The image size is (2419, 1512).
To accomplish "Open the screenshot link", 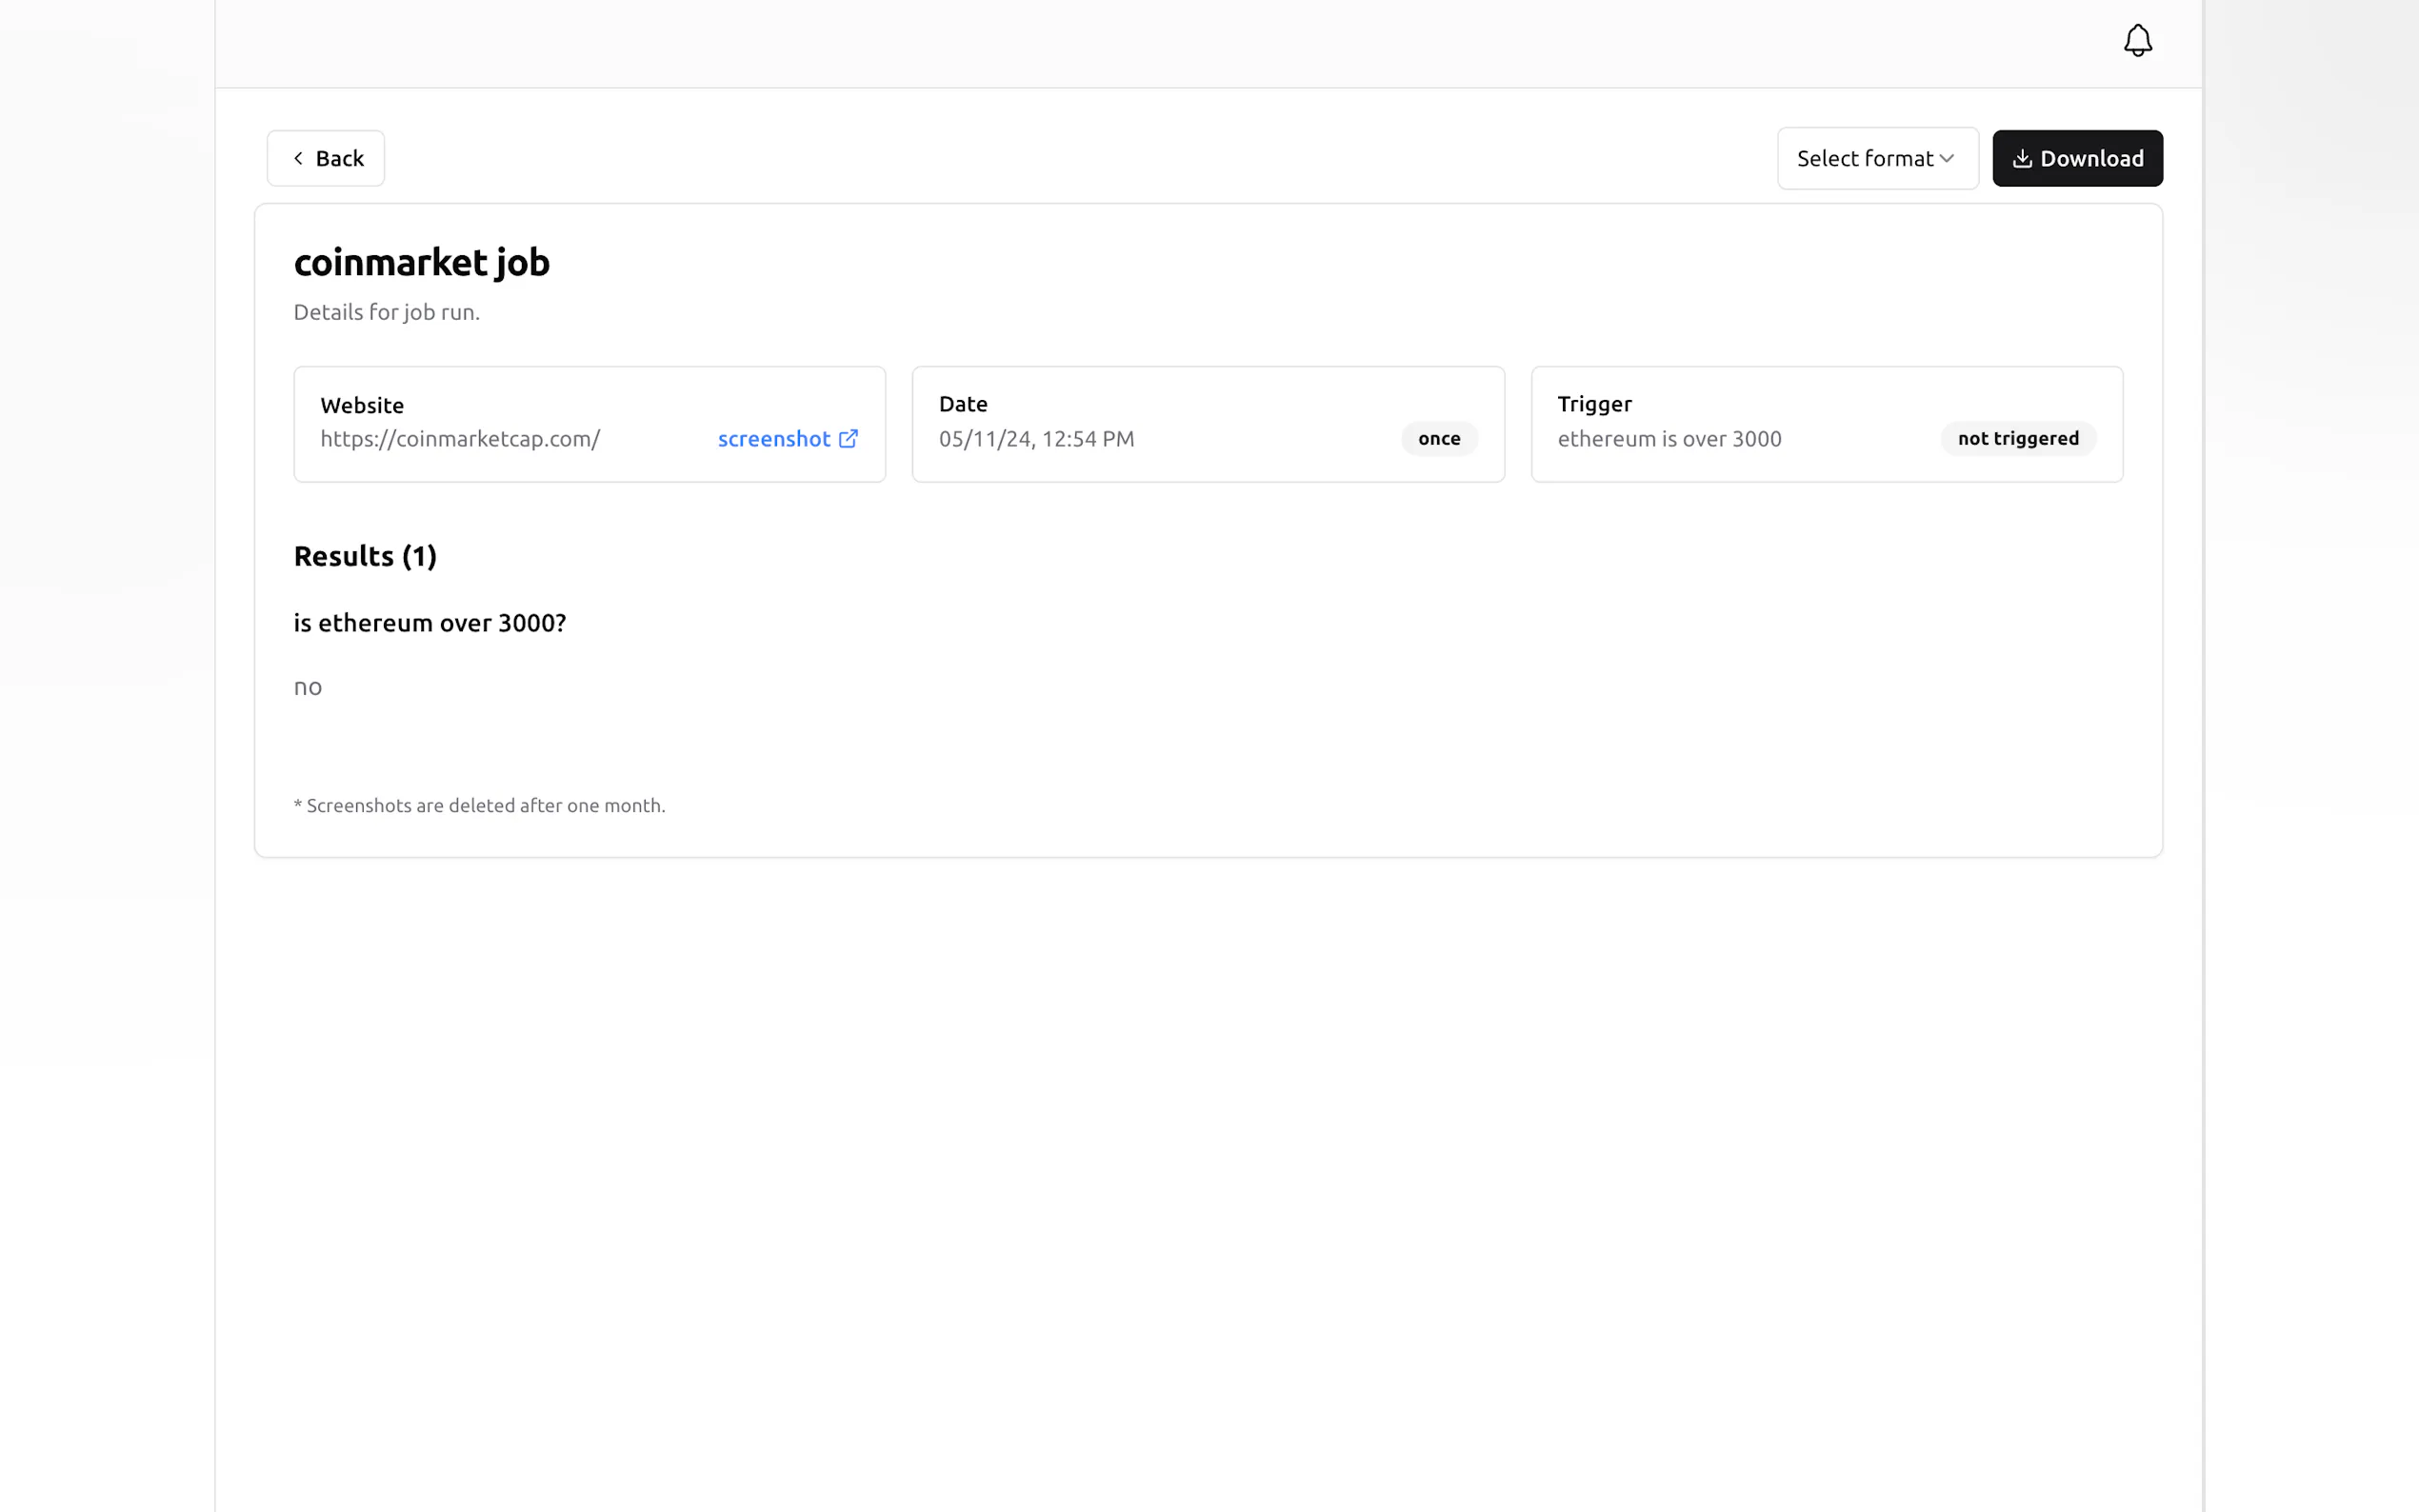I will point(773,439).
